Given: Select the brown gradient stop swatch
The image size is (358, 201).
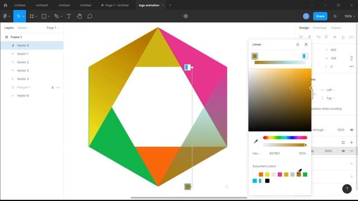Looking at the screenshot, I should (x=255, y=56).
